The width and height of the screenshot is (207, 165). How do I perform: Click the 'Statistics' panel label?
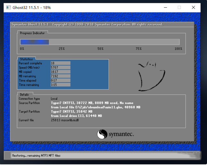pos(26,59)
